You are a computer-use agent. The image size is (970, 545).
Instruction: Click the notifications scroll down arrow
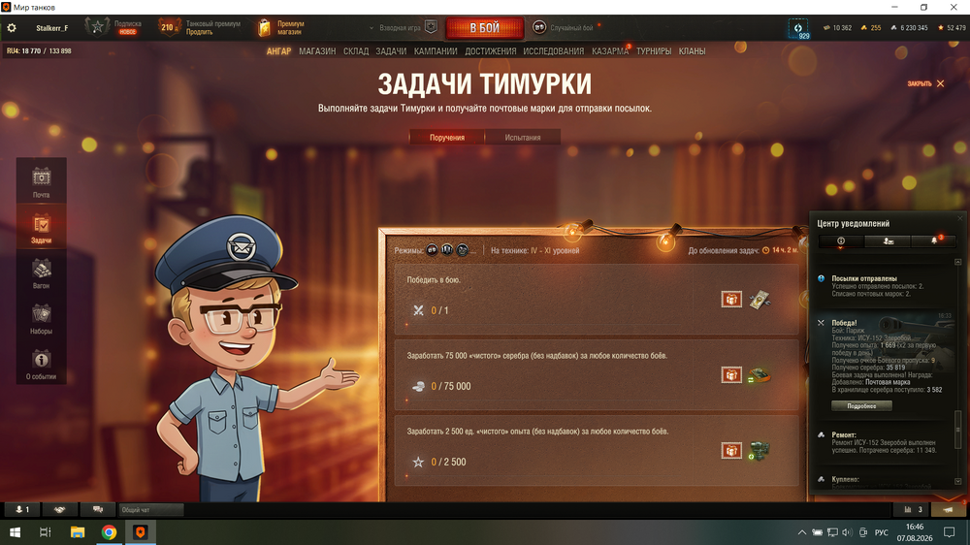pos(958,481)
